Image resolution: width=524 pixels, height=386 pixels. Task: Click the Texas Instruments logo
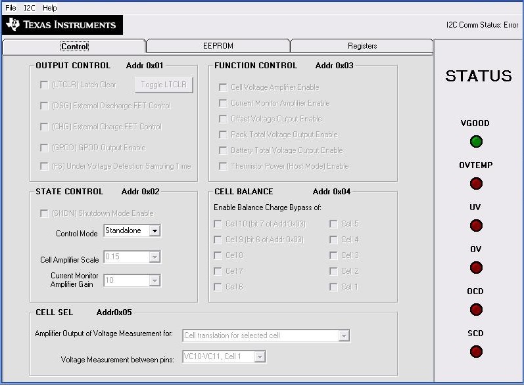pyautogui.click(x=61, y=25)
